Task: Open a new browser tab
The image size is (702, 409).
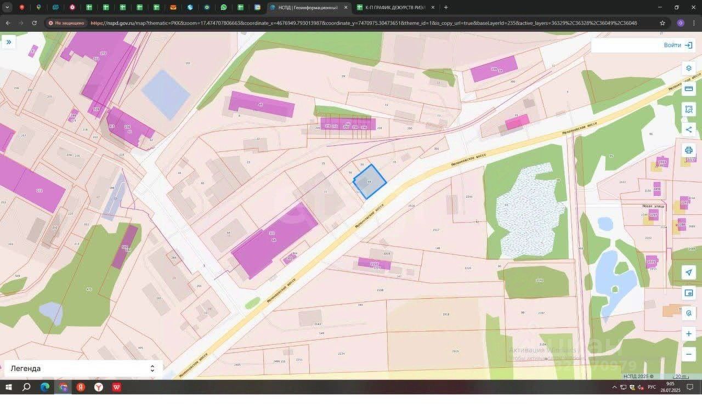Action: click(446, 8)
